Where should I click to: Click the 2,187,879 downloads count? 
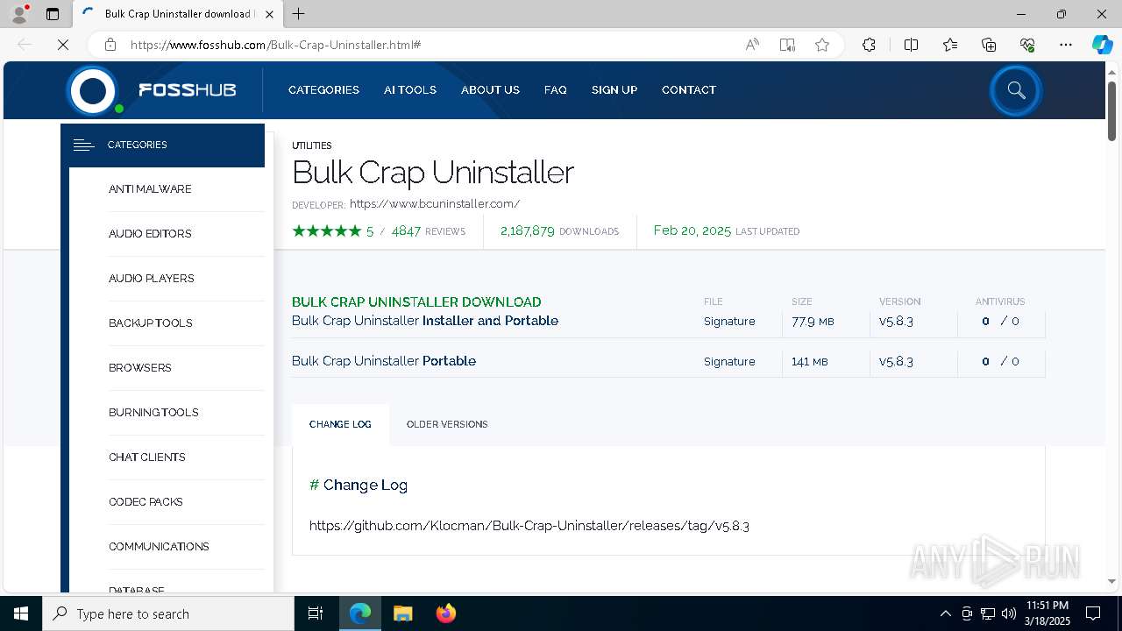tap(528, 231)
